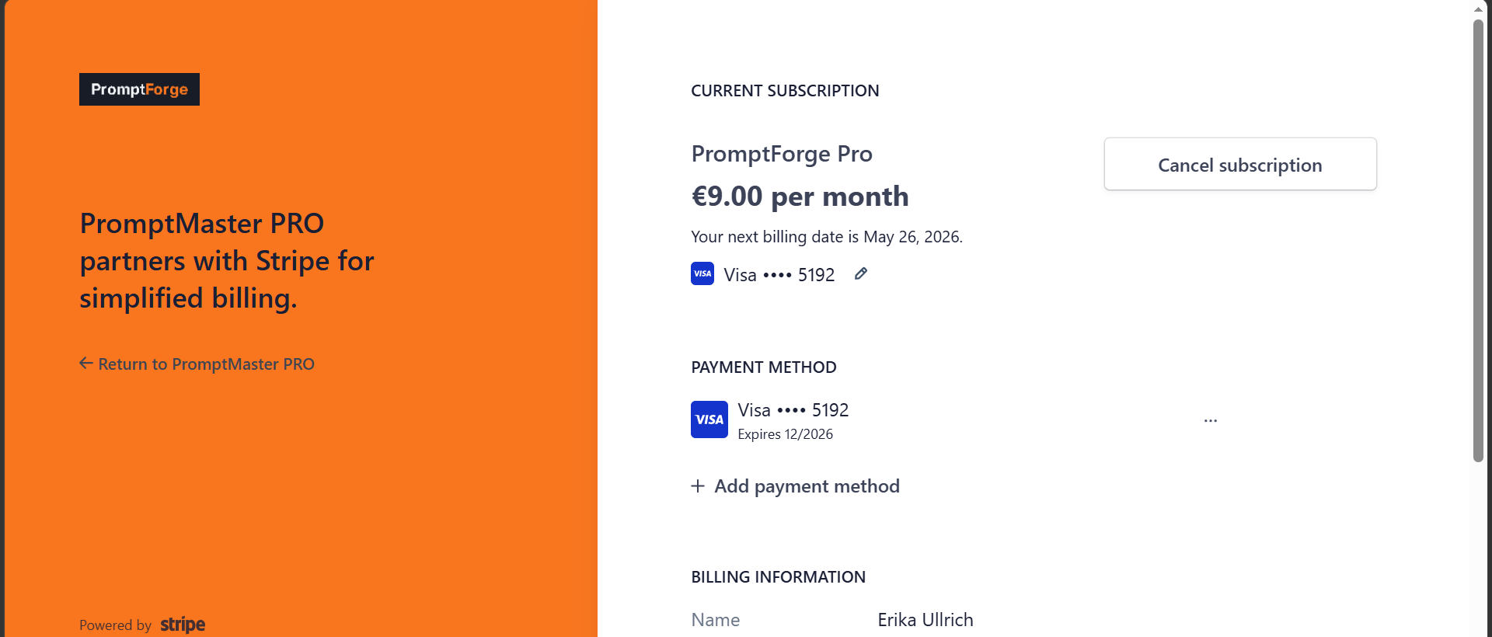
Task: Choose the Add payment method text
Action: point(807,486)
